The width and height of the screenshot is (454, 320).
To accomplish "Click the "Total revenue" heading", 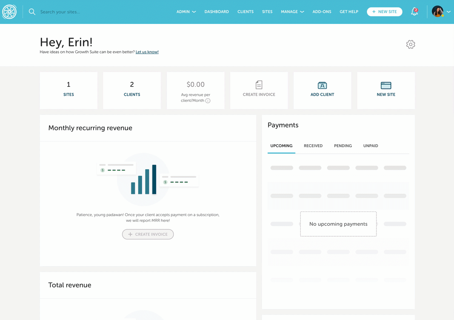I will click(x=70, y=285).
